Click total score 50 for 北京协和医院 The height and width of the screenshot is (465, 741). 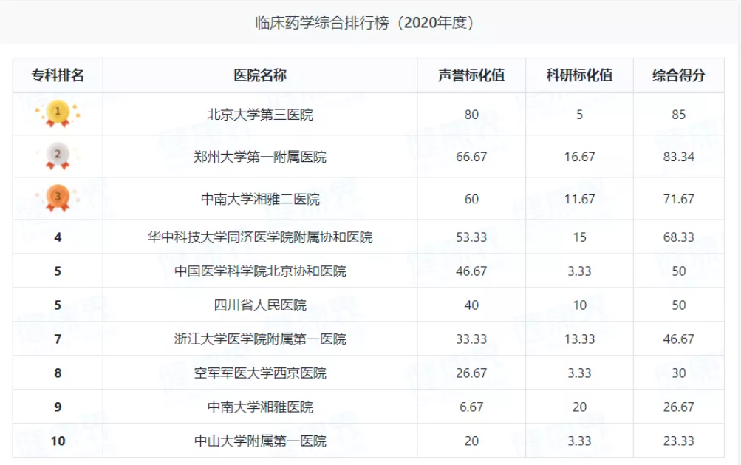click(679, 271)
